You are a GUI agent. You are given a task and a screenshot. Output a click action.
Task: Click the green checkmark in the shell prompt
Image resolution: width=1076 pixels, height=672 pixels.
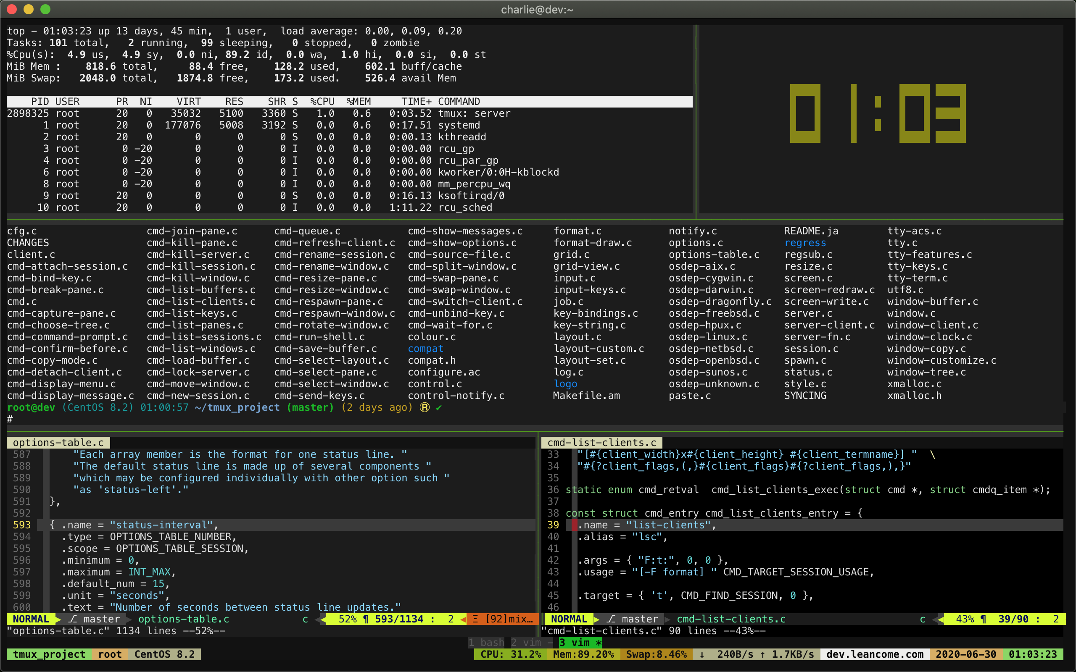[x=439, y=407]
